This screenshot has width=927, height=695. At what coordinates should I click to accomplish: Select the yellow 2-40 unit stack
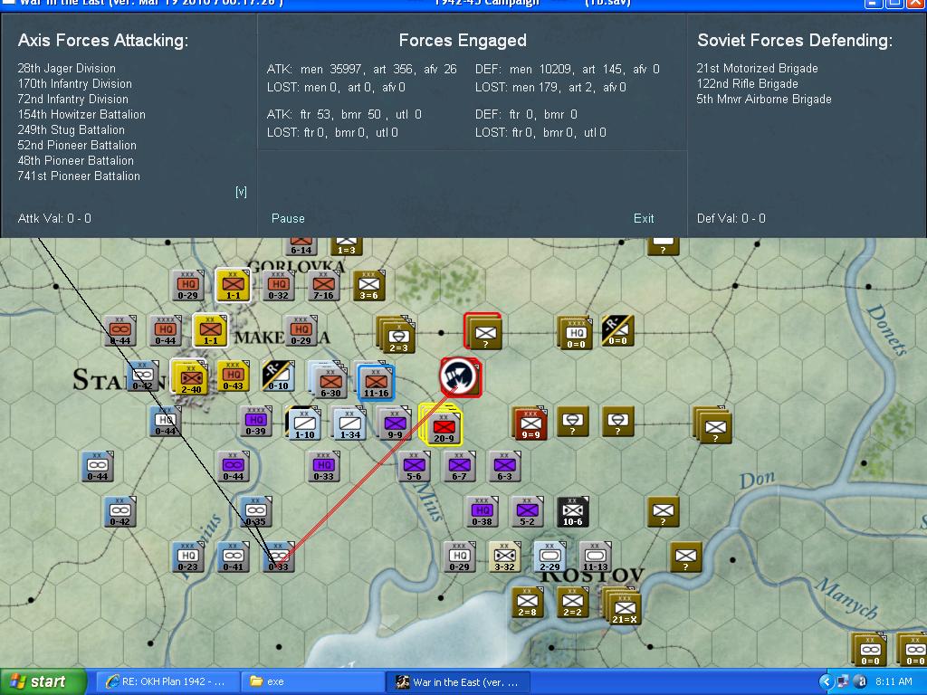tap(190, 378)
